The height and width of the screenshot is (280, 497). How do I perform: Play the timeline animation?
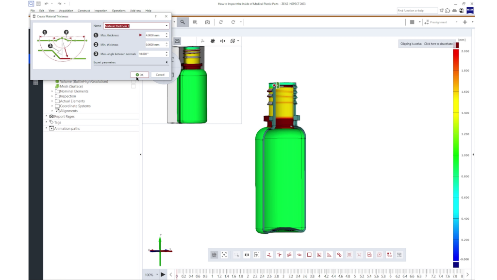coord(163,275)
